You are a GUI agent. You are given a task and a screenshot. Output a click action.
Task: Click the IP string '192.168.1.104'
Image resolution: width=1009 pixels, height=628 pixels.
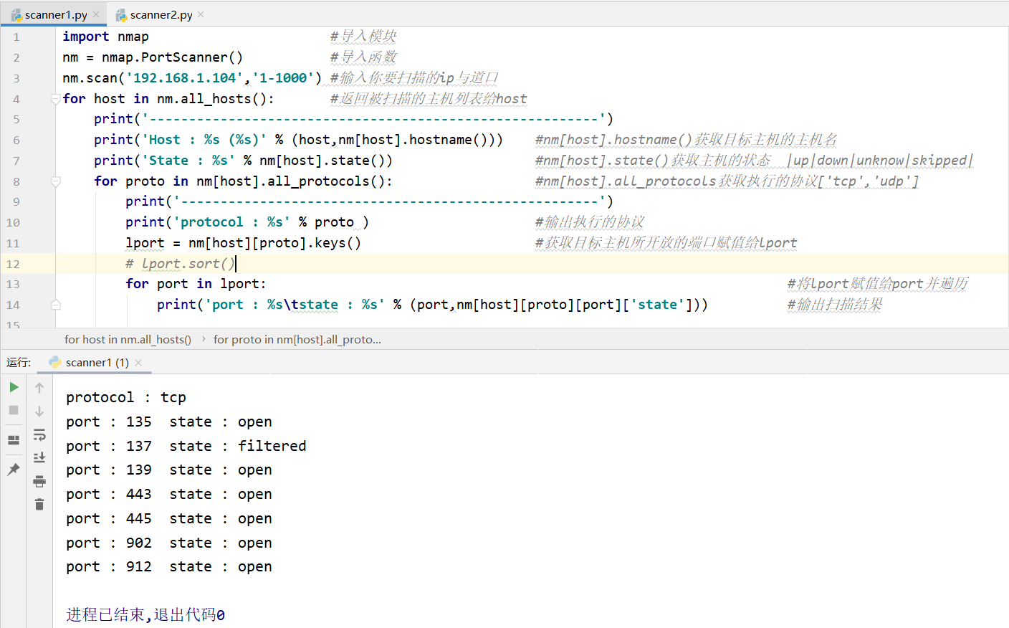(x=185, y=78)
